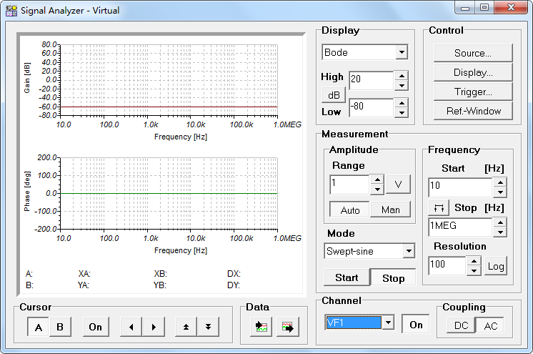Decrease the Stop frequency value
The image size is (533, 354).
click(500, 232)
